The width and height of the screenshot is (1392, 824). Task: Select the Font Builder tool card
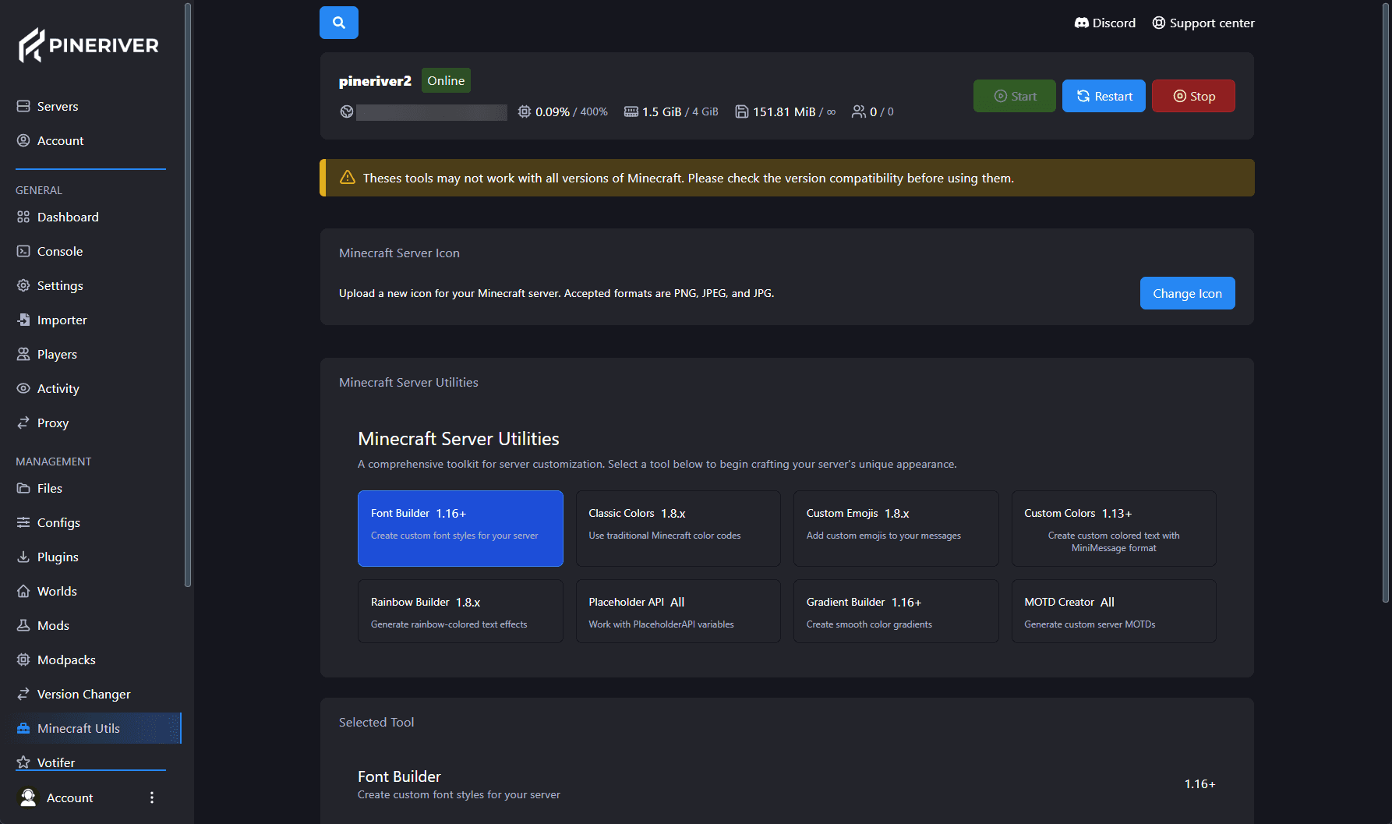pos(460,529)
